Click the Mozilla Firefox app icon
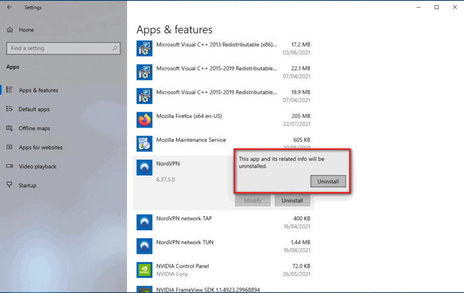The height and width of the screenshot is (293, 464). [x=144, y=120]
